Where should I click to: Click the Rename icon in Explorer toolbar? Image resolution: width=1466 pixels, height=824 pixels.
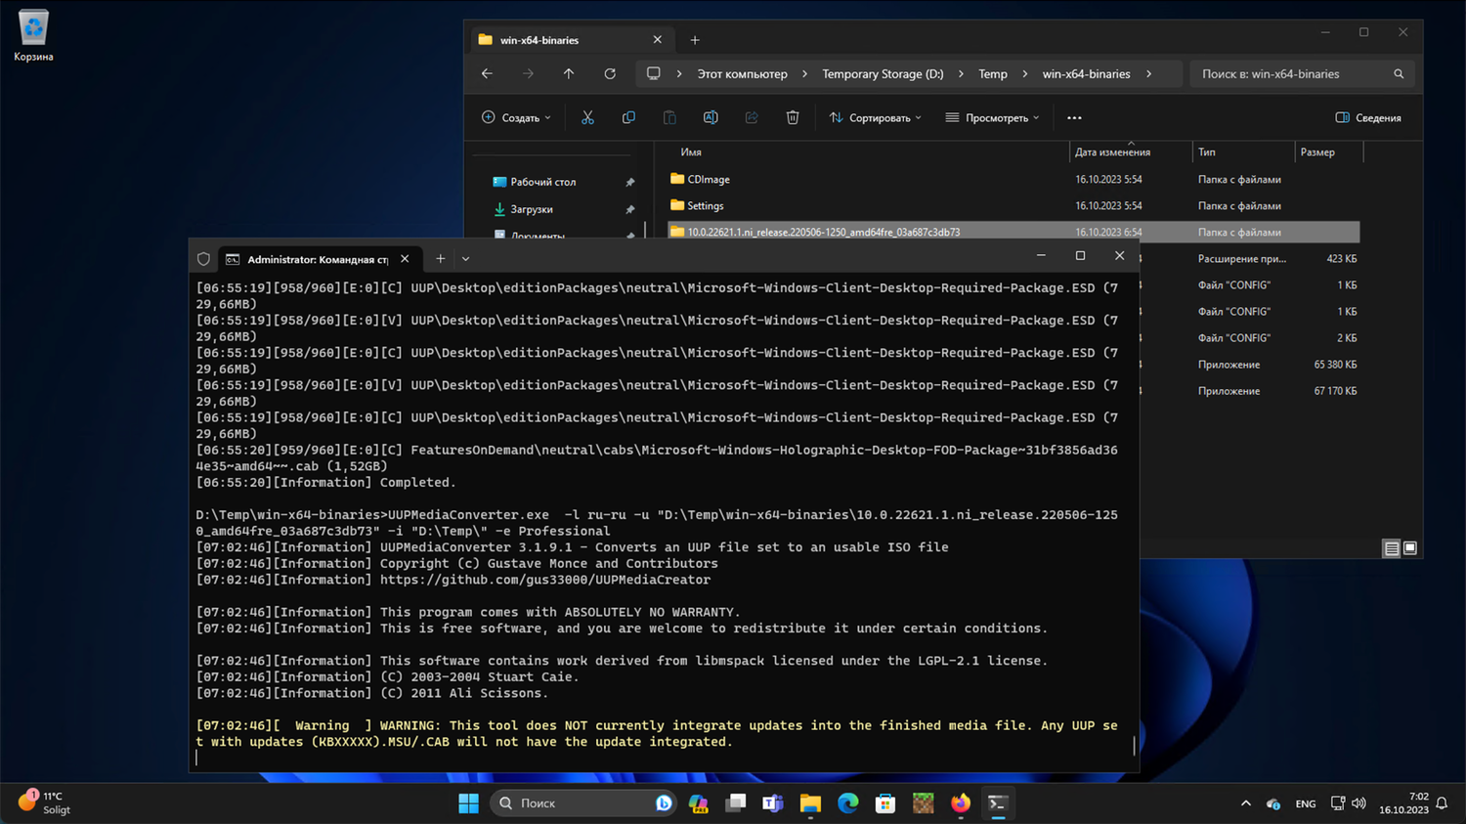711,117
